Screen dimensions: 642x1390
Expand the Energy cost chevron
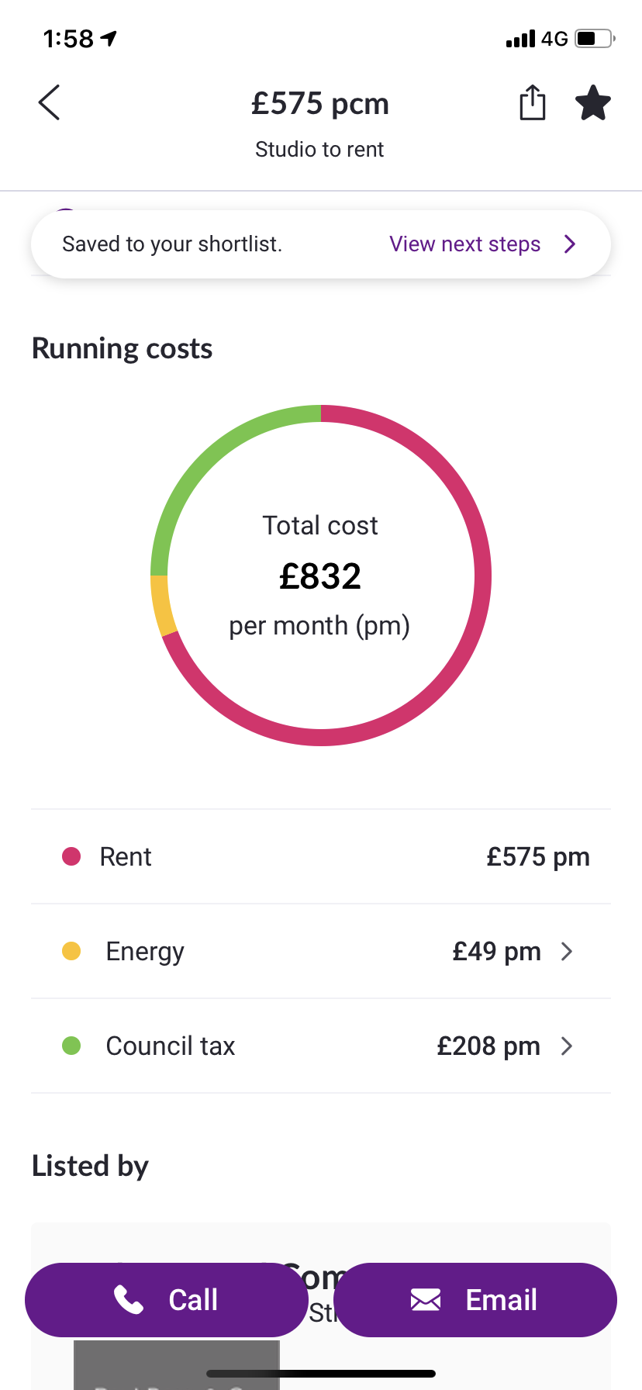[567, 951]
